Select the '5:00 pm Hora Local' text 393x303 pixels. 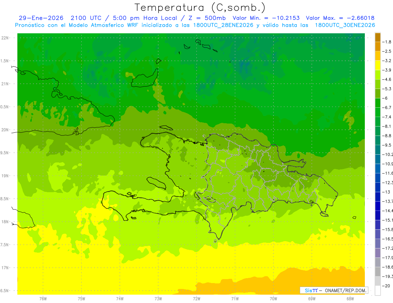(x=145, y=18)
